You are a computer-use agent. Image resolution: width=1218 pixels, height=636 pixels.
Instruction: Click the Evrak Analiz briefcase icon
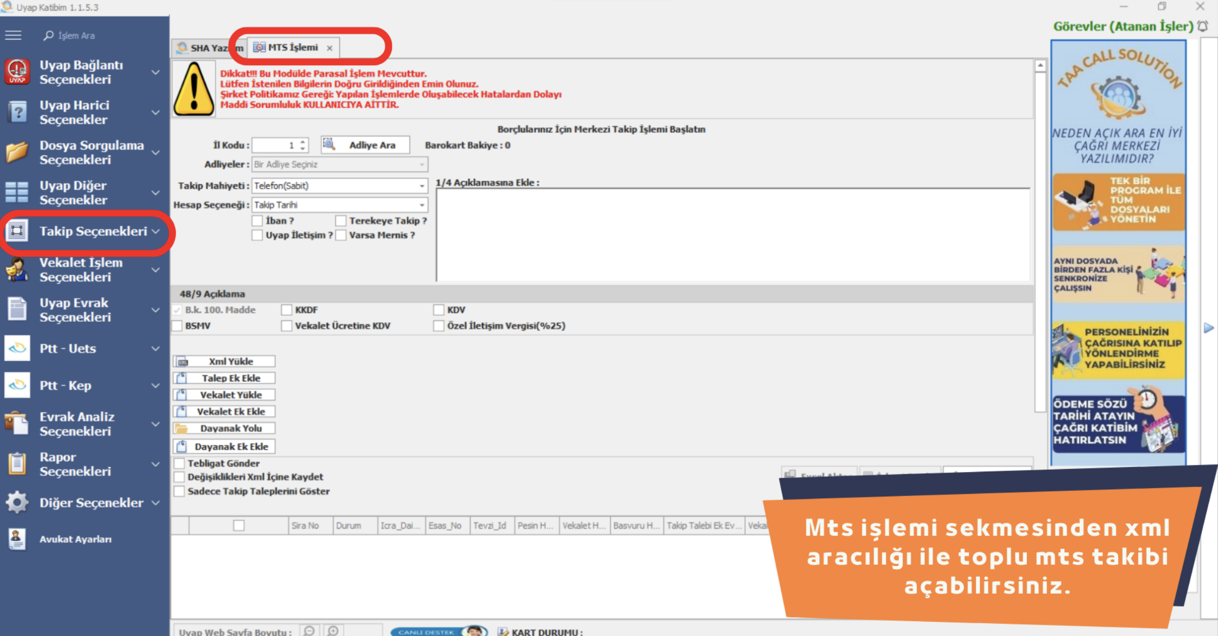(x=17, y=424)
